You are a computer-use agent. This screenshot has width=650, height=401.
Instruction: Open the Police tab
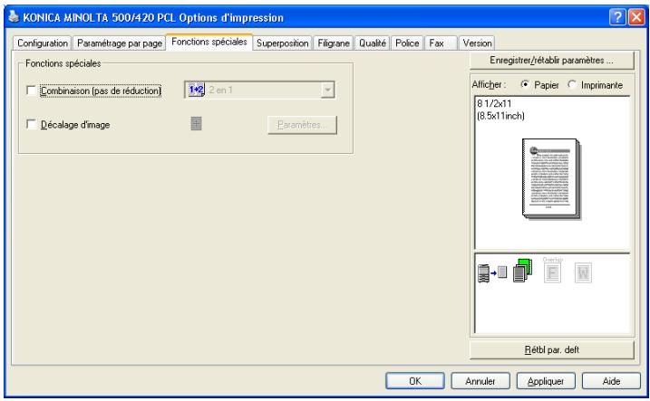(x=407, y=43)
